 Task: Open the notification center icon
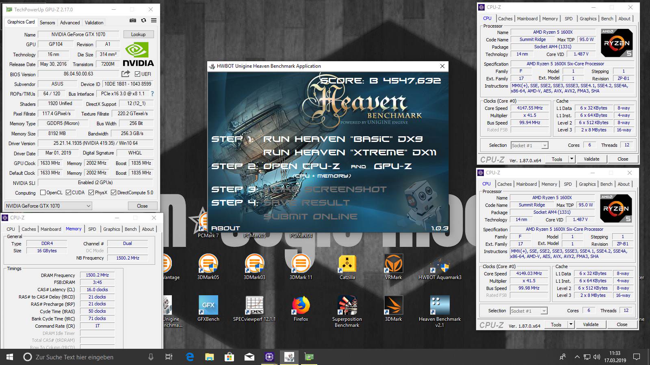tap(637, 357)
